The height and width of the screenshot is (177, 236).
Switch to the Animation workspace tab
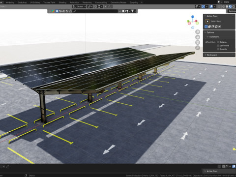(x=74, y=2)
